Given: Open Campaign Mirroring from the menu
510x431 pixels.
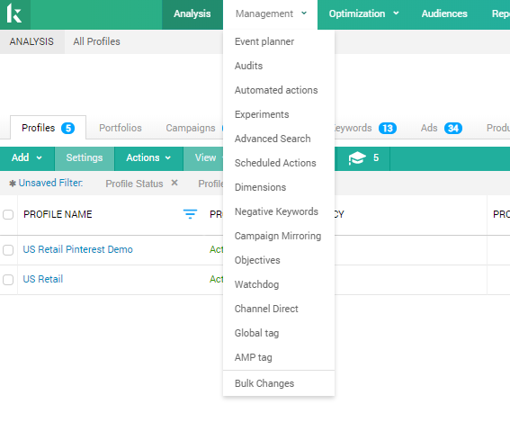Looking at the screenshot, I should 278,236.
